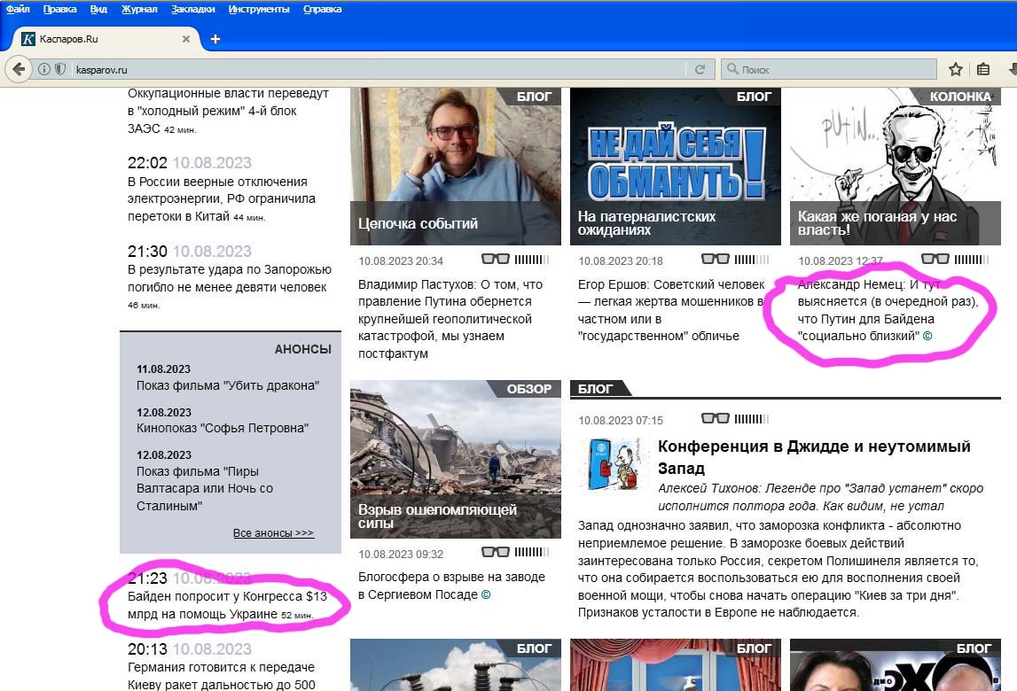Open the Вид menu

(x=98, y=9)
